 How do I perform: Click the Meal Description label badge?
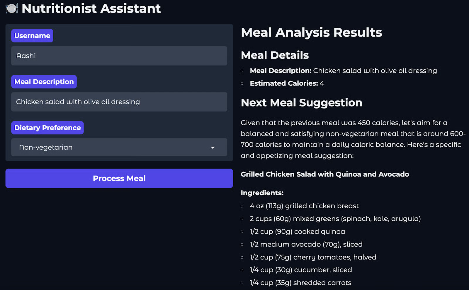44,82
